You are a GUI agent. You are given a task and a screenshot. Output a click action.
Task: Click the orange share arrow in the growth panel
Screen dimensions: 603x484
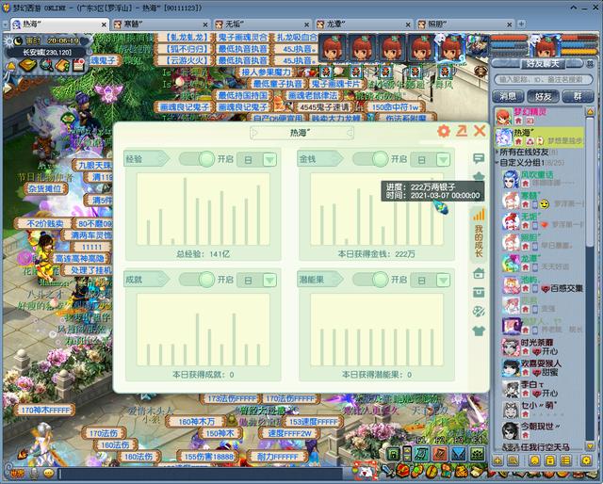pos(462,131)
